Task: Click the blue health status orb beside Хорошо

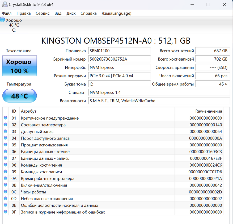Action: 2,20
